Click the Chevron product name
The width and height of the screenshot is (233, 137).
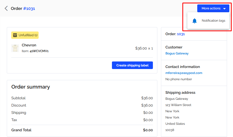coord(29,45)
